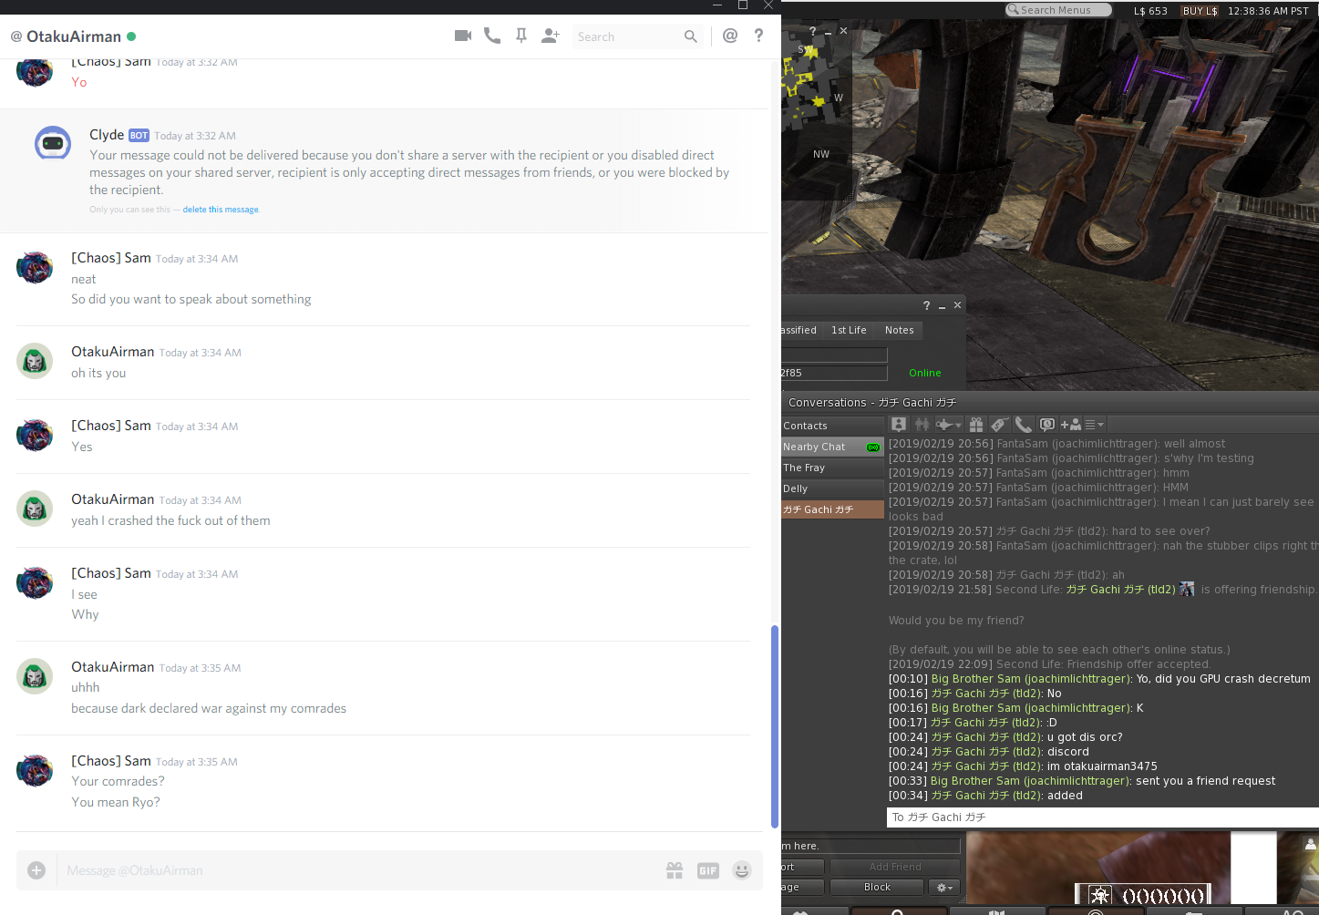The height and width of the screenshot is (915, 1319).
Task: Add friends to the Discord DM
Action: pyautogui.click(x=551, y=36)
